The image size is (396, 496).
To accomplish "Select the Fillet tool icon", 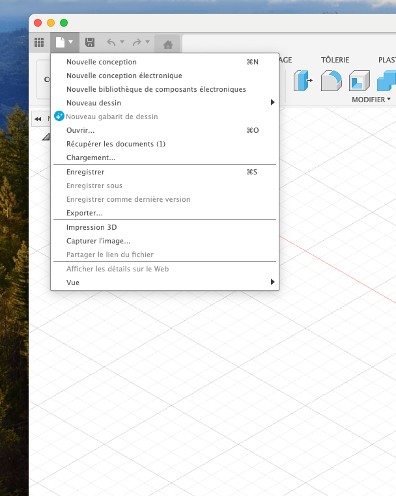I will pos(331,81).
